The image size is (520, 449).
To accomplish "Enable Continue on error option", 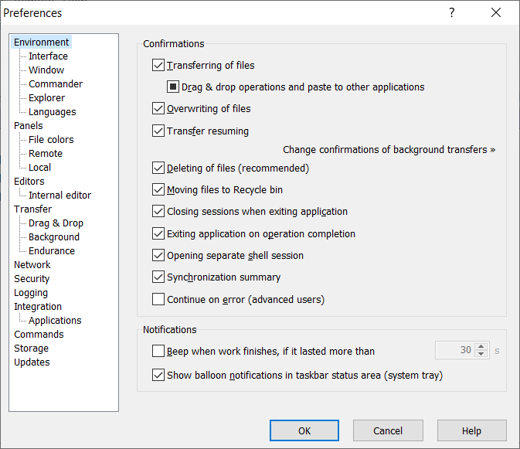I will [159, 299].
